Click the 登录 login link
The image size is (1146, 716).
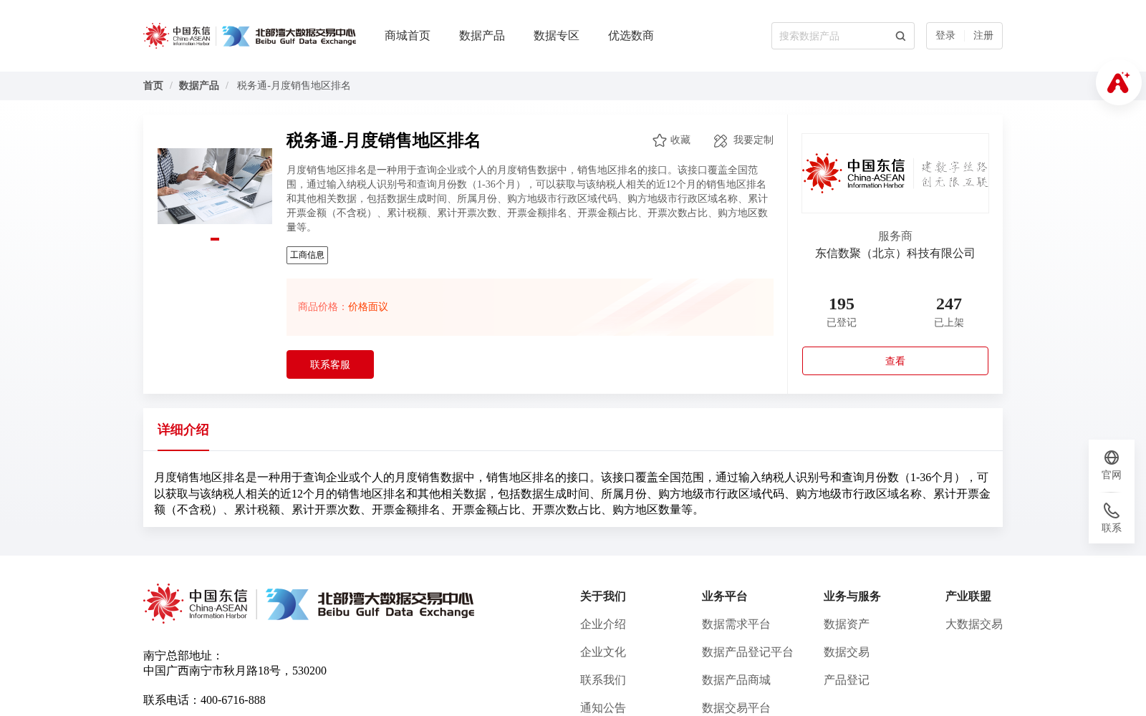945,36
